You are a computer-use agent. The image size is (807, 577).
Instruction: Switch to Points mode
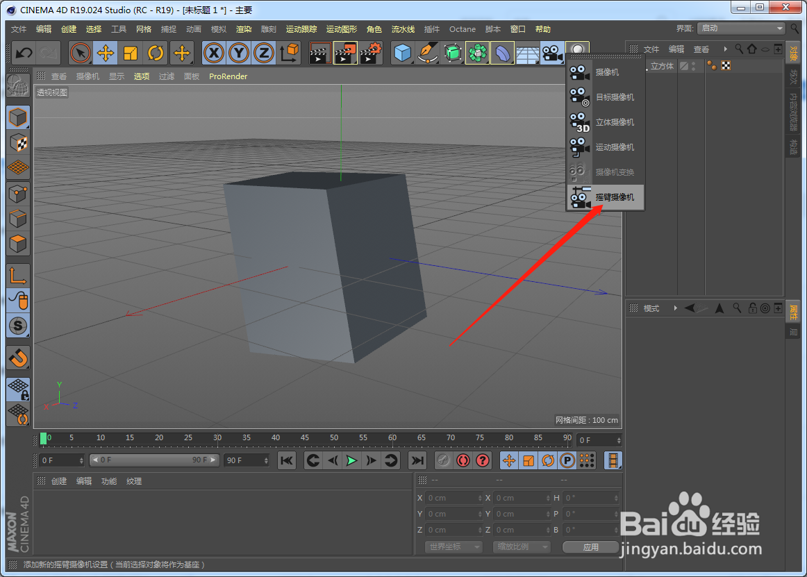(18, 194)
